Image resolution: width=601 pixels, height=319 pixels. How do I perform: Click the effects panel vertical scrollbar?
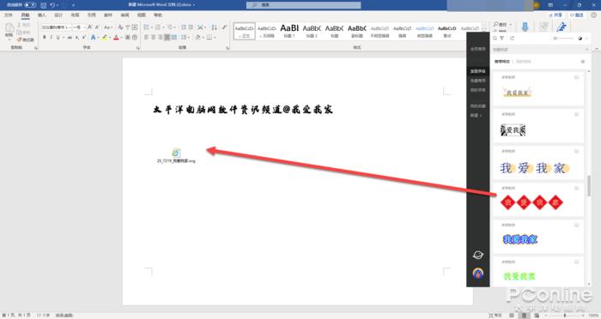coord(589,185)
